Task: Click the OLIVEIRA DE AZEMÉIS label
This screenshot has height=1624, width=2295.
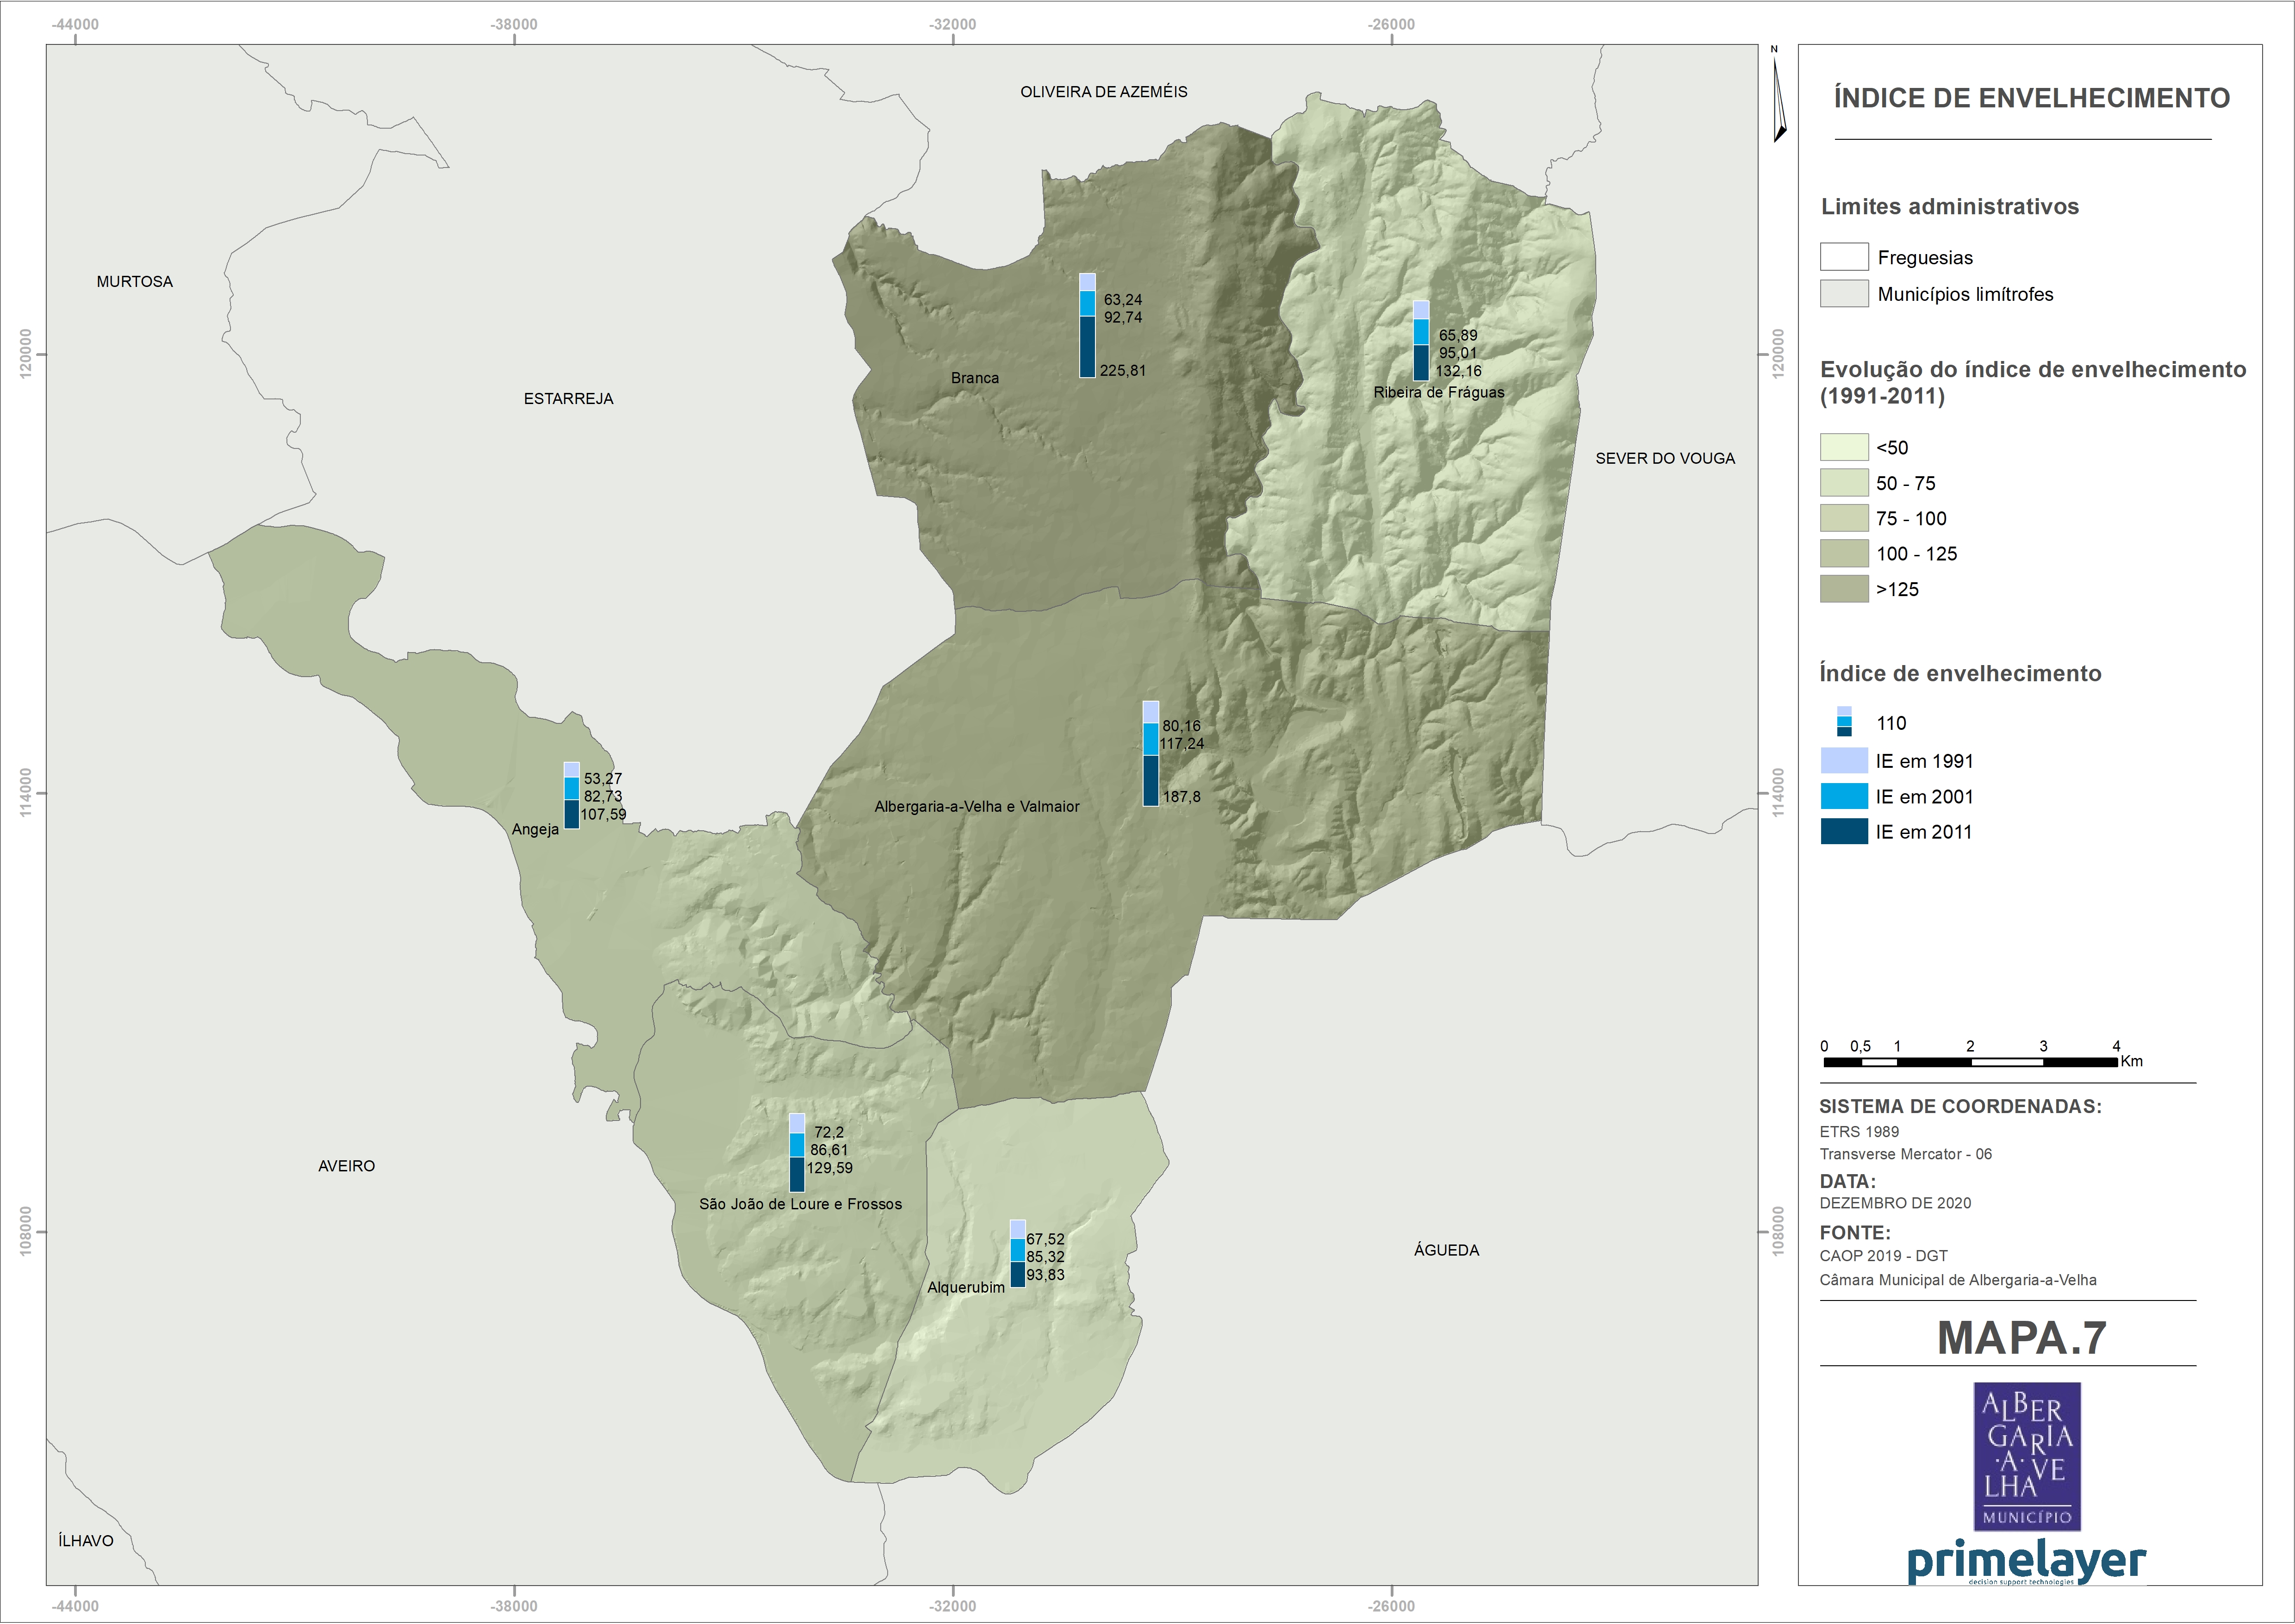Action: tap(1104, 92)
